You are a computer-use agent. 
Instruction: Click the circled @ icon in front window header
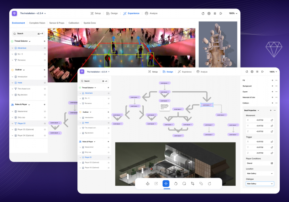[x=252, y=72]
